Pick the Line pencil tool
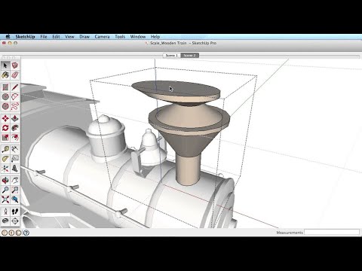362x271 pixels. click(15, 87)
